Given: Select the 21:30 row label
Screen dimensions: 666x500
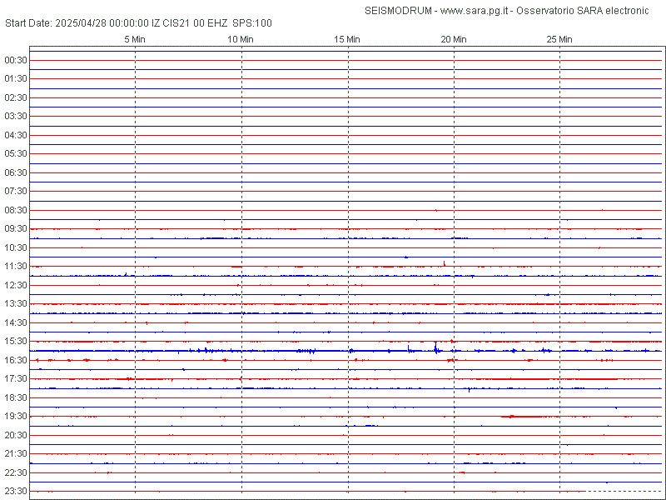Looking at the screenshot, I should (x=16, y=453).
